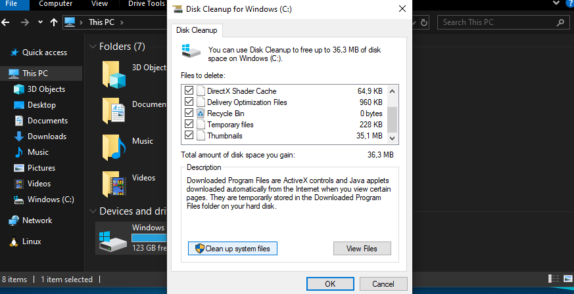Open the Drive Tools tab
The width and height of the screenshot is (574, 294).
pos(147,4)
